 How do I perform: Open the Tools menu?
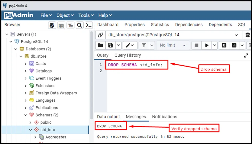pyautogui.click(x=86, y=15)
